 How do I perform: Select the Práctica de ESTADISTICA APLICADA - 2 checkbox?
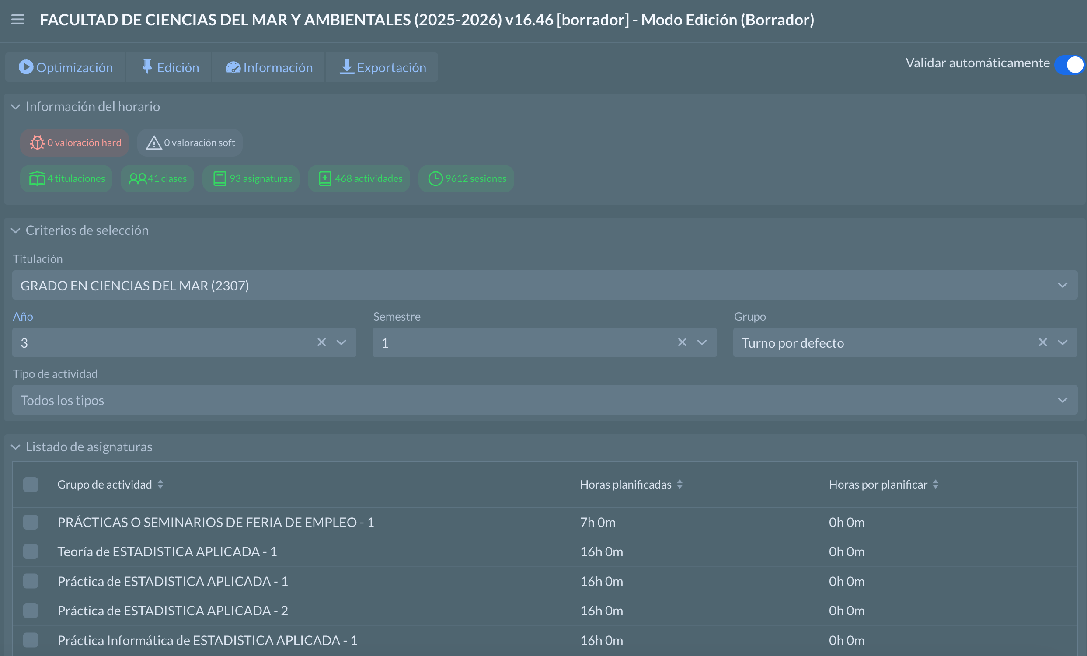pyautogui.click(x=31, y=611)
